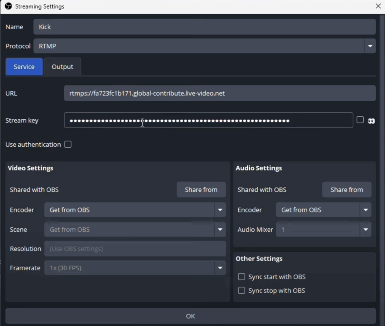The width and height of the screenshot is (385, 326).
Task: Check Sync stop with OBS
Action: pos(242,291)
